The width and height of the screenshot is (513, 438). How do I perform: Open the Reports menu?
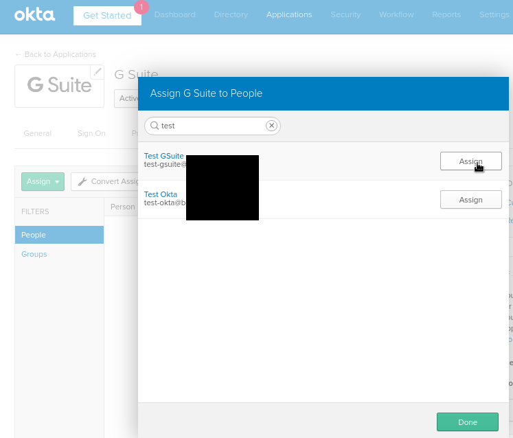click(446, 14)
